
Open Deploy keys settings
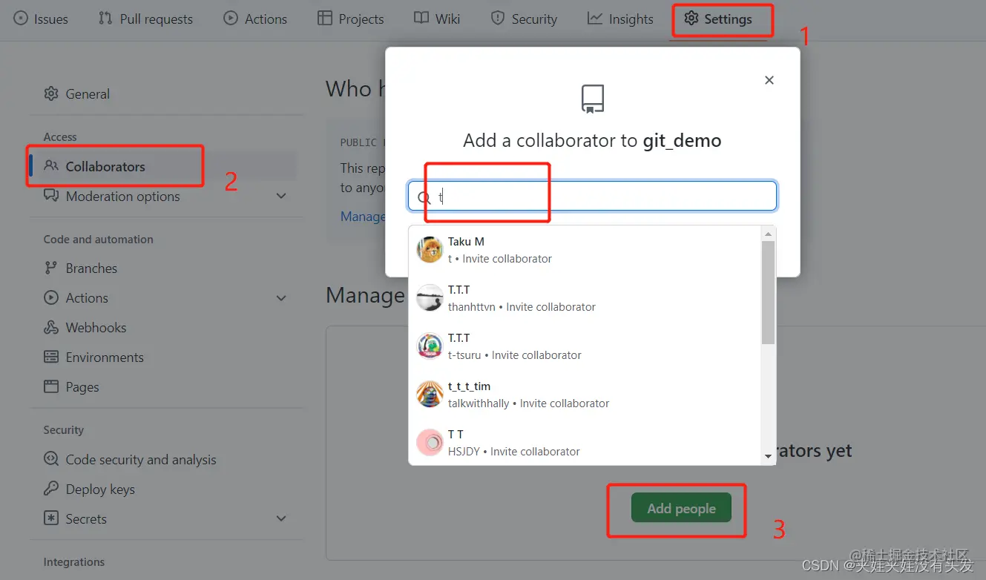pos(163,490)
